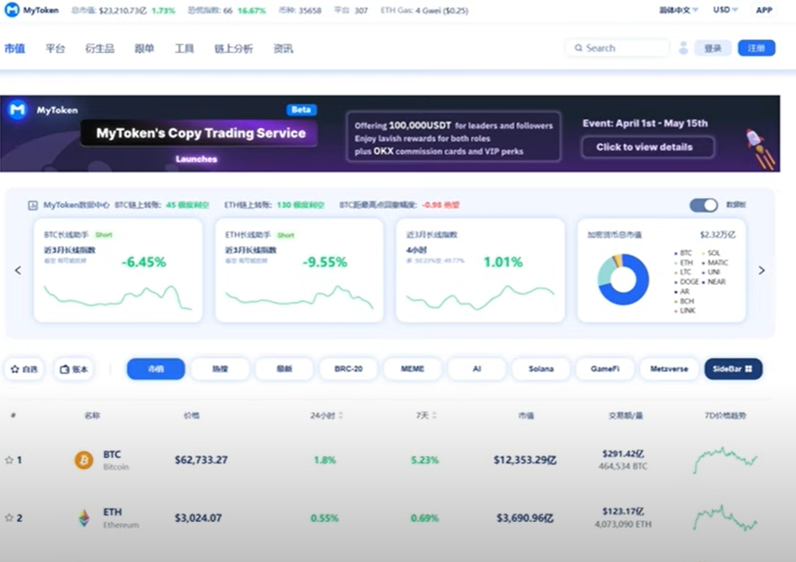Click the Beta badge on the banner

coord(301,110)
